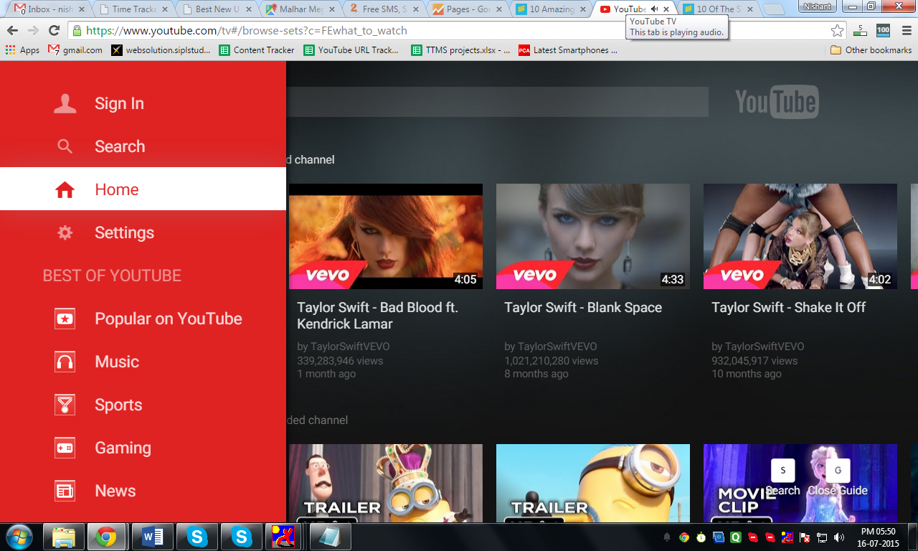Switch to the 10 Amazing tab
Screen dimensions: 918x551
pyautogui.click(x=550, y=9)
